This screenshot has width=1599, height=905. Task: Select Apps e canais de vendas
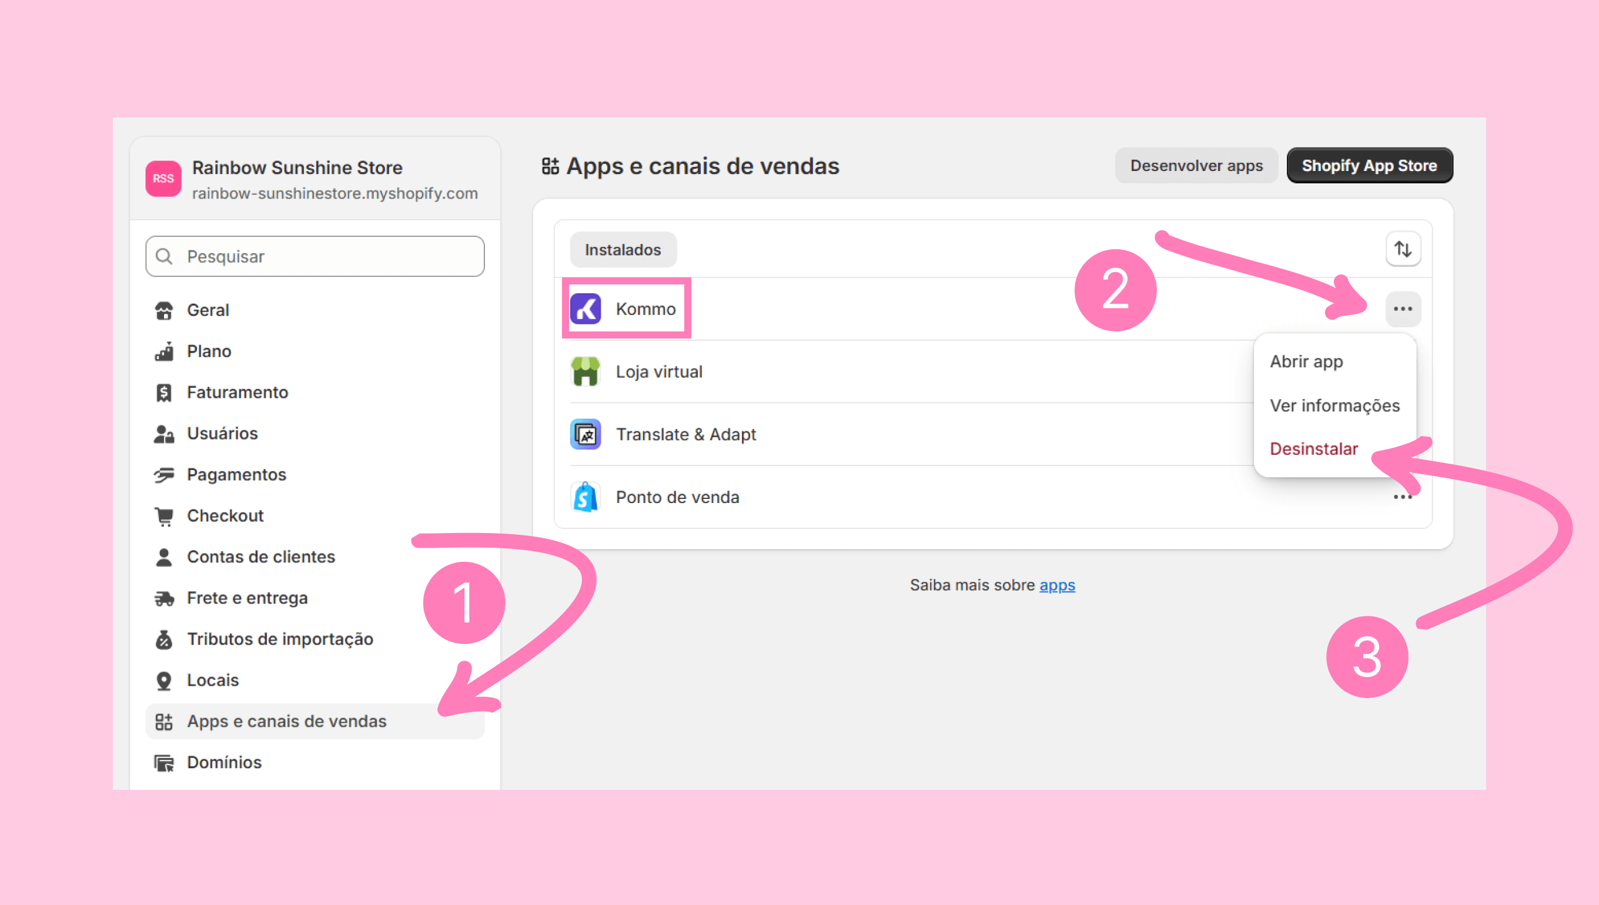[315, 722]
